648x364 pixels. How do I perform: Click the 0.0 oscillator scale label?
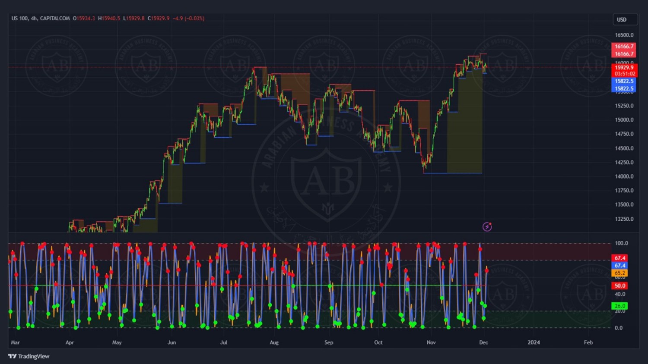(x=619, y=328)
